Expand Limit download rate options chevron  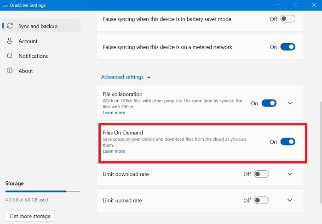(289, 174)
